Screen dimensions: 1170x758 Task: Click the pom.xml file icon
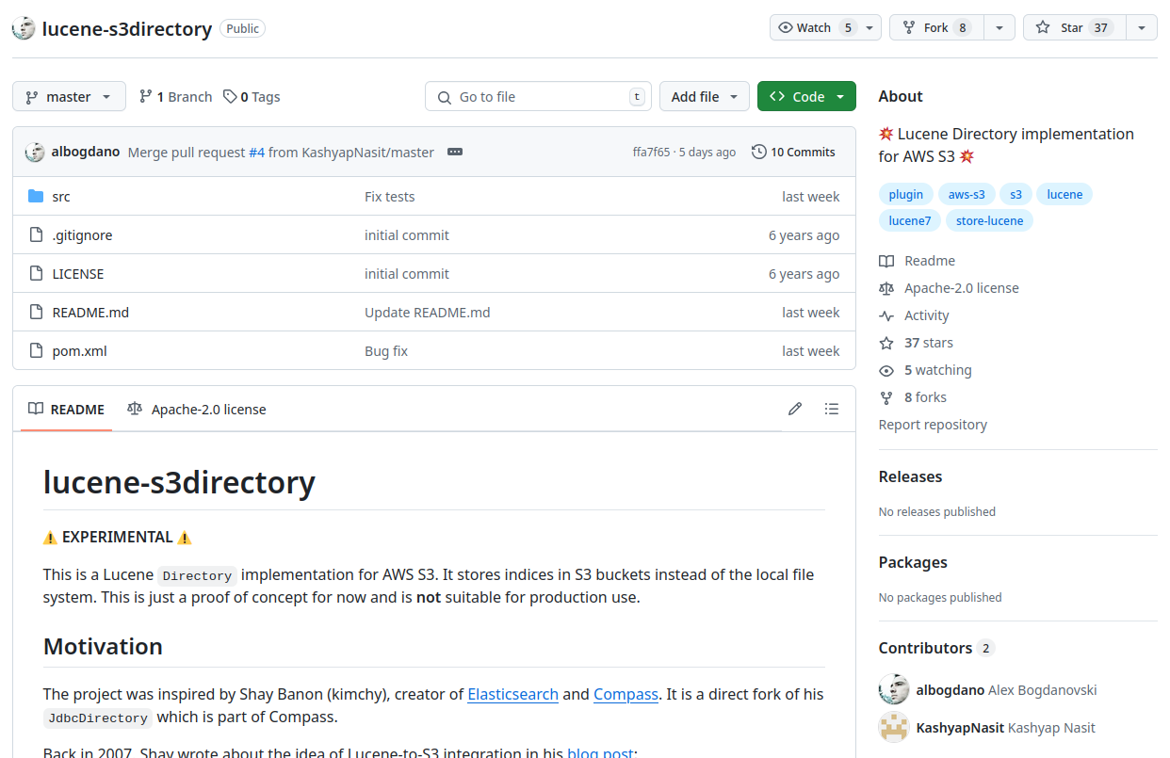coord(36,350)
